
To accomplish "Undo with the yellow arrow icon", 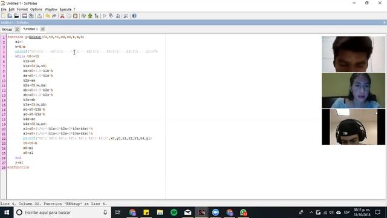I will 47,16.
